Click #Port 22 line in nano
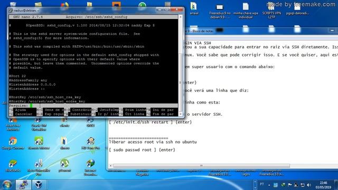The width and height of the screenshot is (338, 190). pyautogui.click(x=17, y=76)
